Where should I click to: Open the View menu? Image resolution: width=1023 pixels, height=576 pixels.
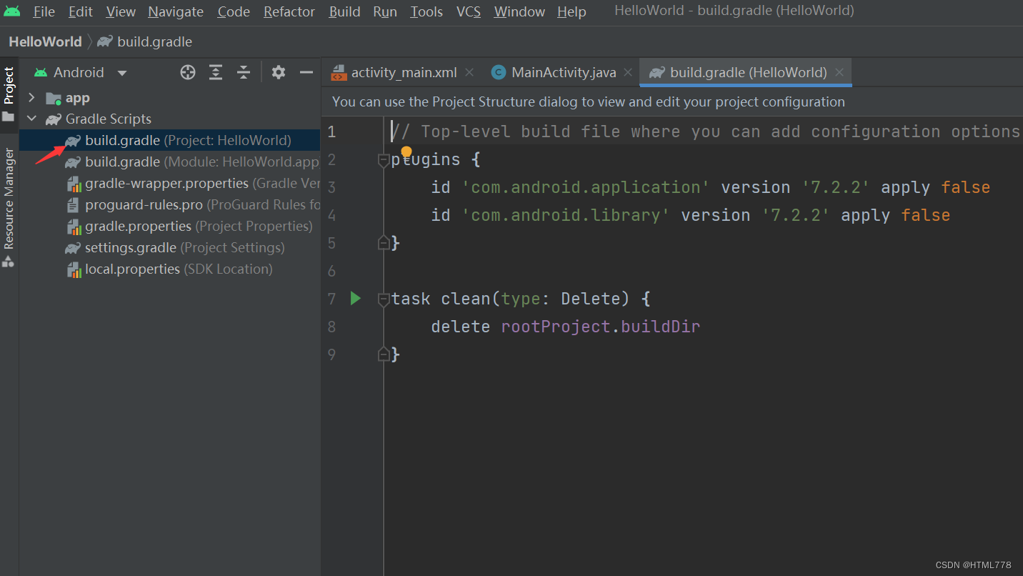click(121, 11)
